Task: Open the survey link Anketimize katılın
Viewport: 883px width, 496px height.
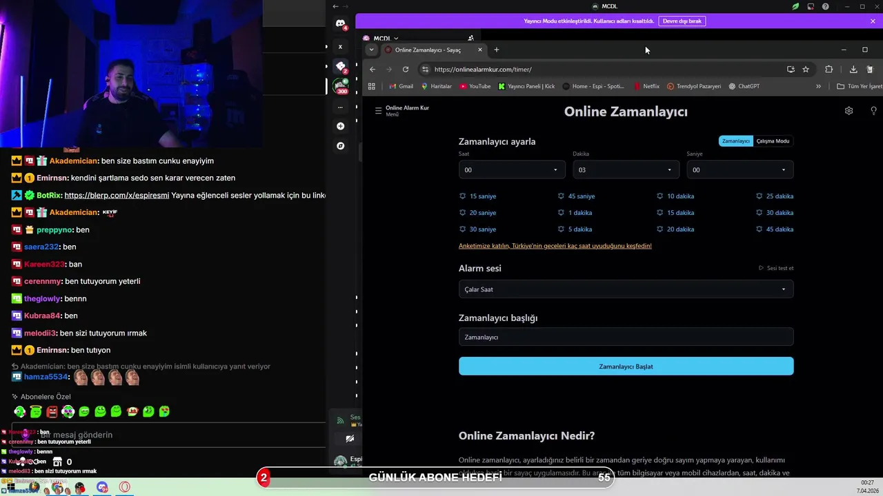Action: 555,246
